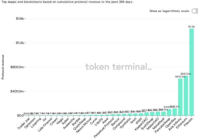Click the $610.5m value label
The image size is (198, 139).
click(180, 77)
